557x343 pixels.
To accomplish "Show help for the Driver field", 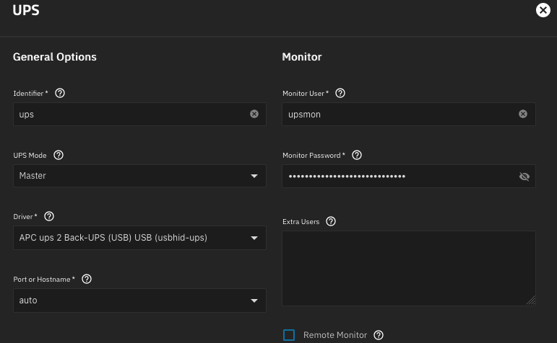I will pyautogui.click(x=49, y=216).
